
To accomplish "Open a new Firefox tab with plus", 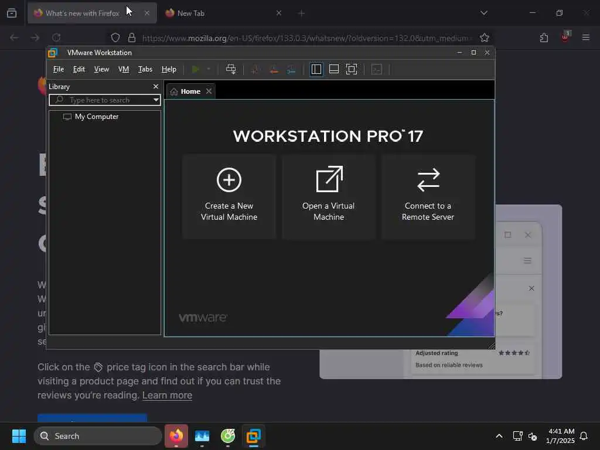I will [x=301, y=13].
